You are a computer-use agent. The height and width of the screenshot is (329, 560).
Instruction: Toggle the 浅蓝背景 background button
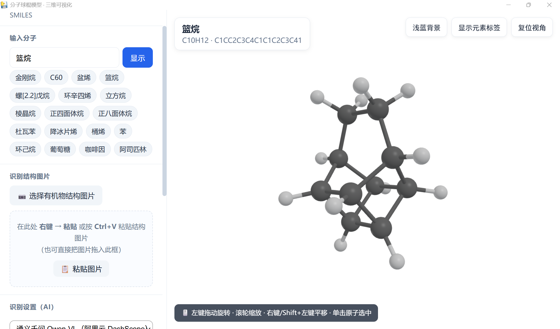click(x=426, y=27)
